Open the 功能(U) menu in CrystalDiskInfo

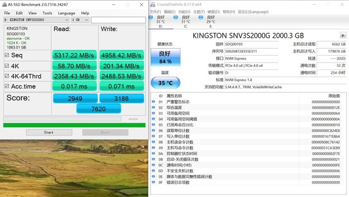(184, 12)
